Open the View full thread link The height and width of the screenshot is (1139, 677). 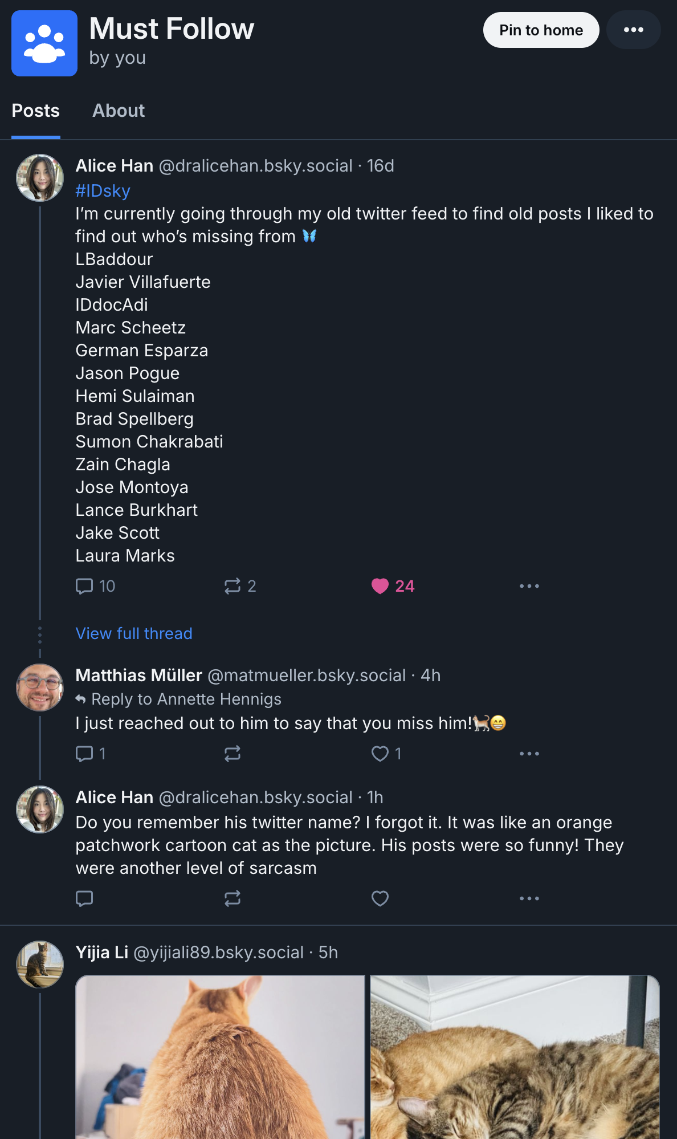[134, 633]
